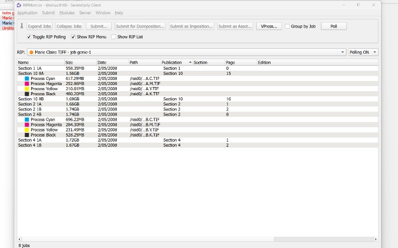Open the Server menu
This screenshot has width=398, height=248.
[x=85, y=13]
